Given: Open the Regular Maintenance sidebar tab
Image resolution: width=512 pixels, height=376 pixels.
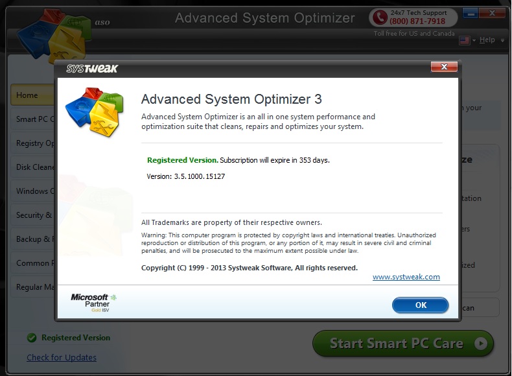Looking at the screenshot, I should tap(32, 287).
